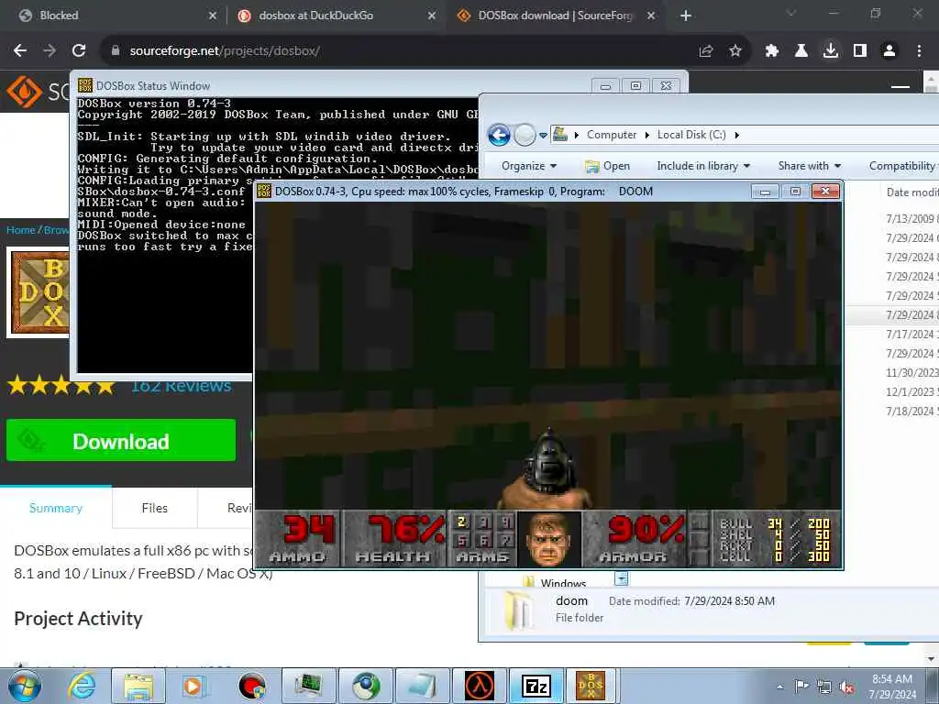Screen dimensions: 939x704
Task: Open Chrome labs flask icon
Action: click(801, 51)
